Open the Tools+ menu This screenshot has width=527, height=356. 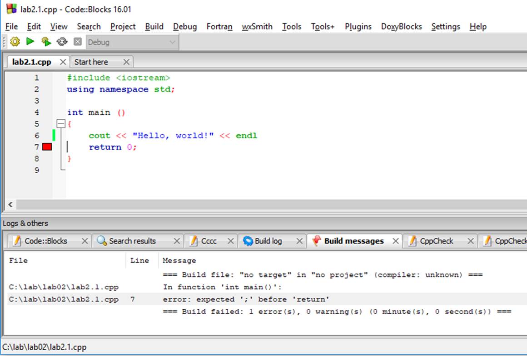pyautogui.click(x=323, y=26)
